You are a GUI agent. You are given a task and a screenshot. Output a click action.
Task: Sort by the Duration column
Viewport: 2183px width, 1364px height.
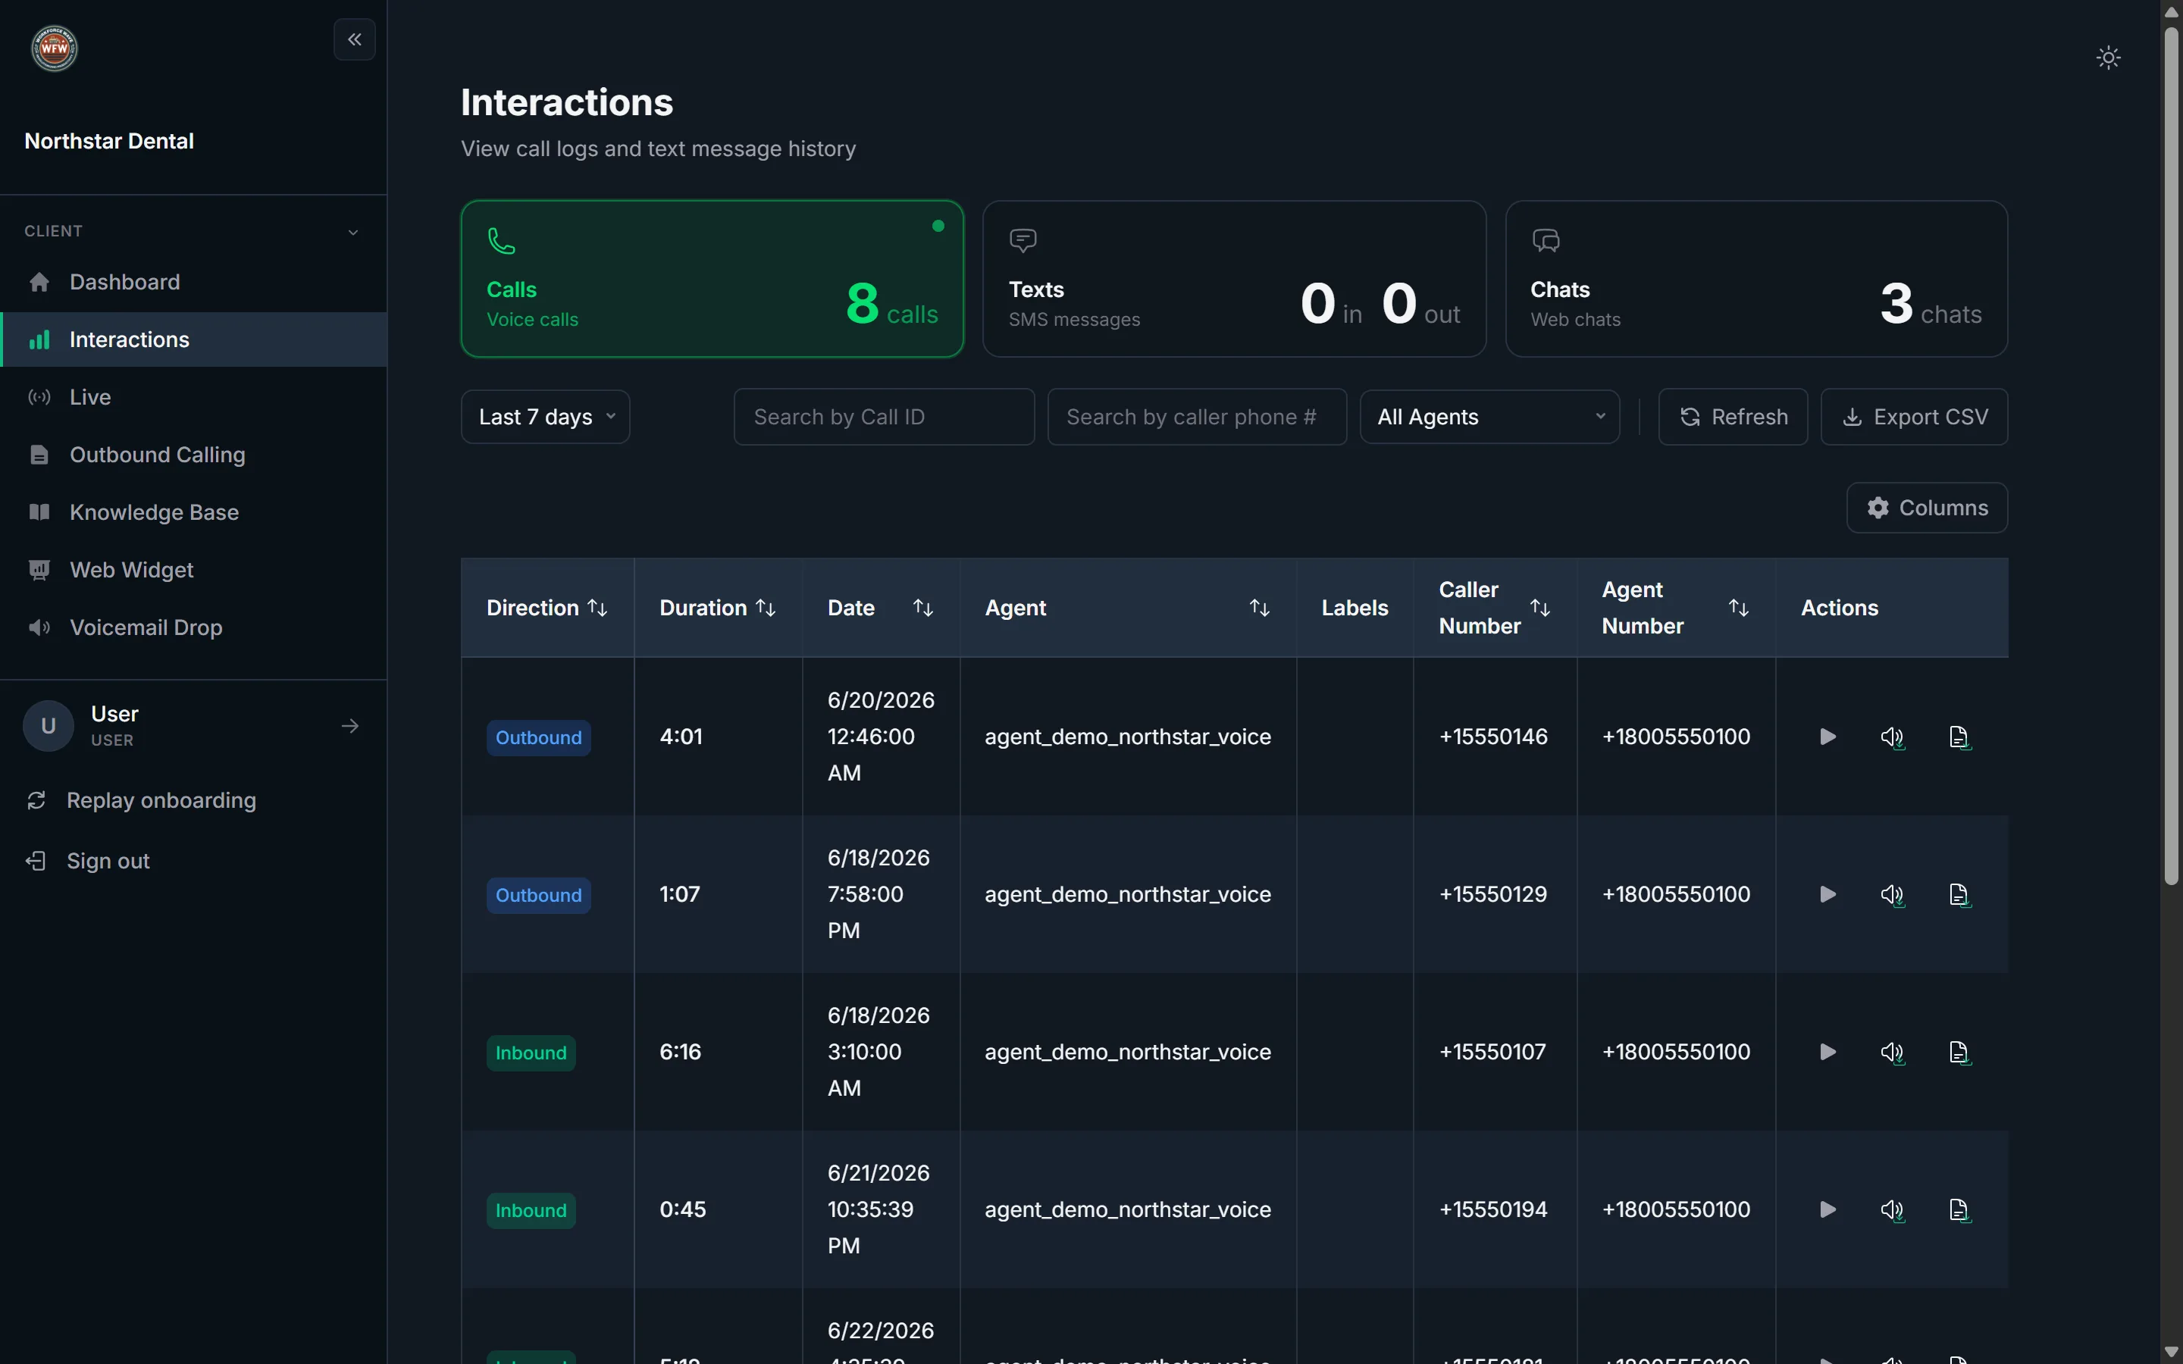point(766,608)
